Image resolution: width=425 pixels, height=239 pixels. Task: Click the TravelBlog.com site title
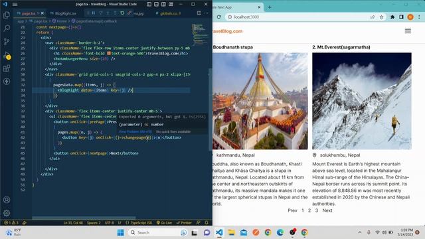[x=227, y=31]
